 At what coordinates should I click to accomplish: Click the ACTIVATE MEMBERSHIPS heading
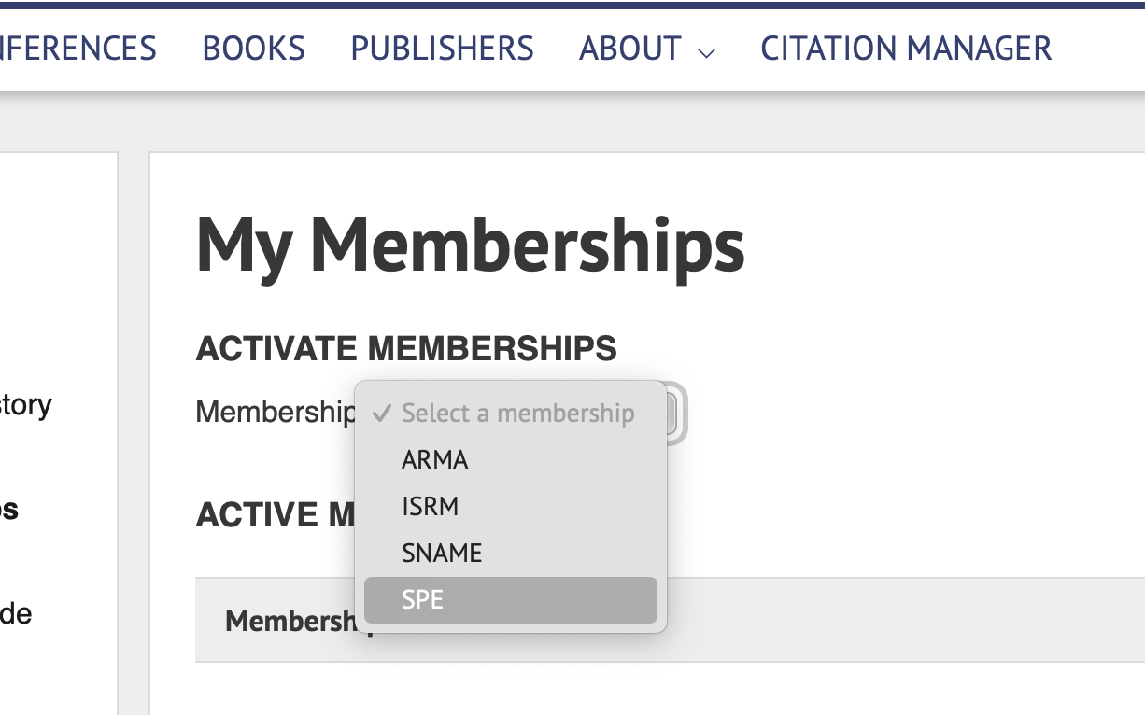[x=405, y=347]
